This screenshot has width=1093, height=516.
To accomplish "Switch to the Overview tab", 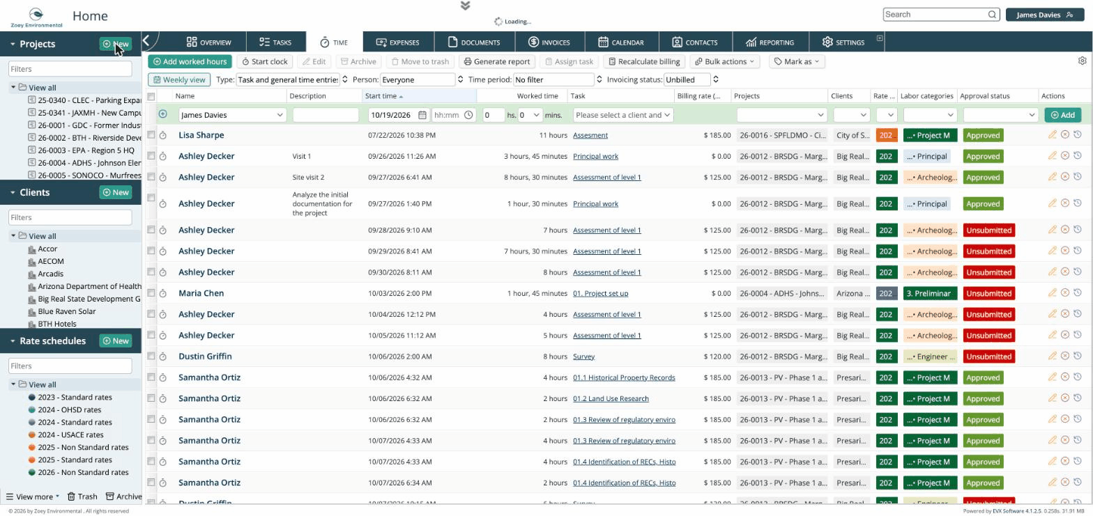I will [208, 42].
